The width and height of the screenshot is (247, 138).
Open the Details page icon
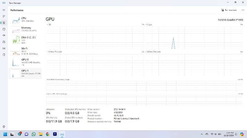(4, 48)
